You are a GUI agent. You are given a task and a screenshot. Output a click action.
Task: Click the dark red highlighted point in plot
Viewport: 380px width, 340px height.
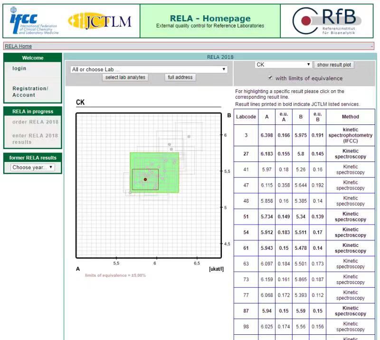click(x=145, y=179)
